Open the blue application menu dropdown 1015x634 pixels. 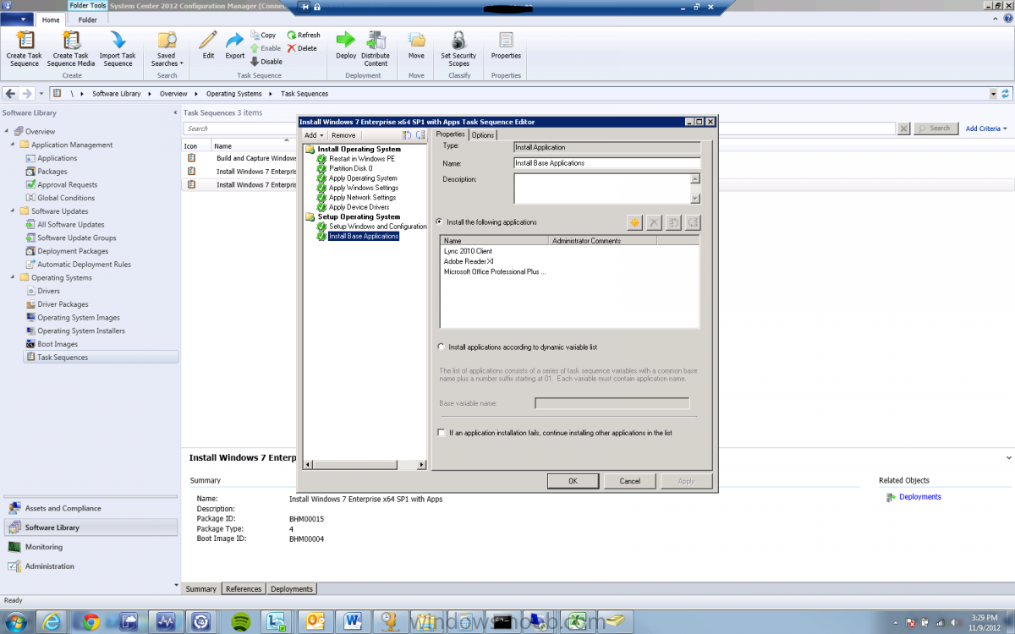click(18, 19)
